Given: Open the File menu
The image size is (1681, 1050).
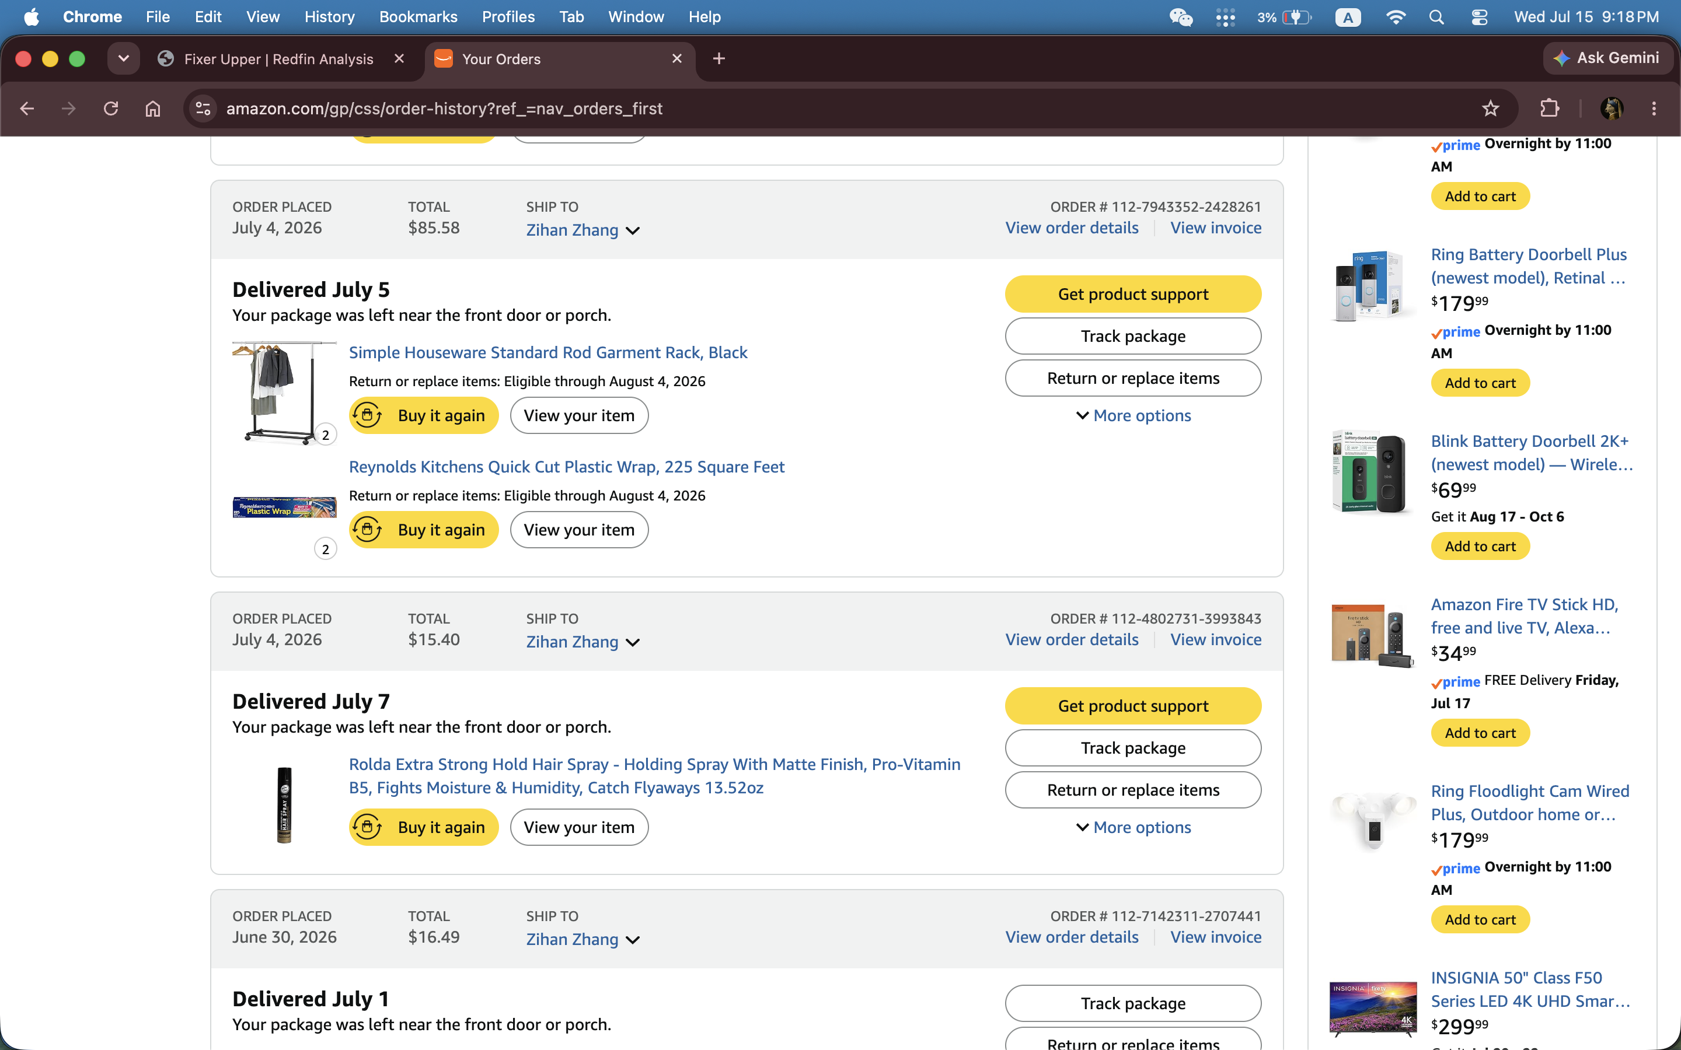Looking at the screenshot, I should pos(158,17).
